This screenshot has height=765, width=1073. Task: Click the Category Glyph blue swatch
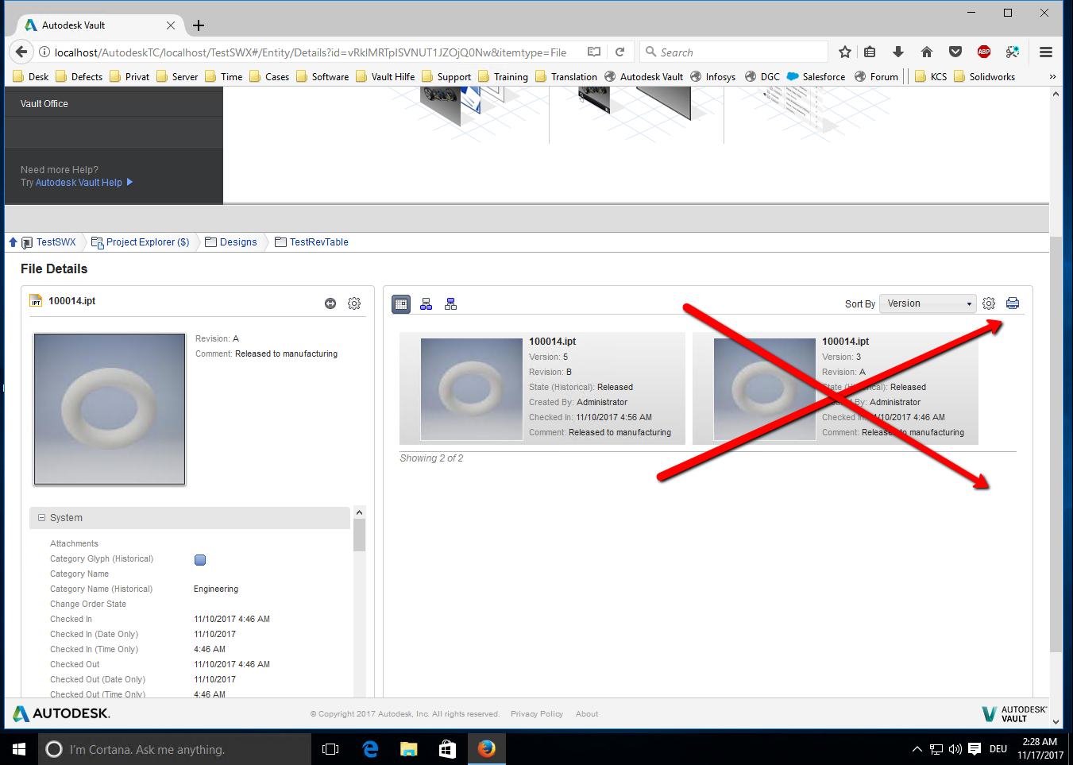(x=200, y=560)
